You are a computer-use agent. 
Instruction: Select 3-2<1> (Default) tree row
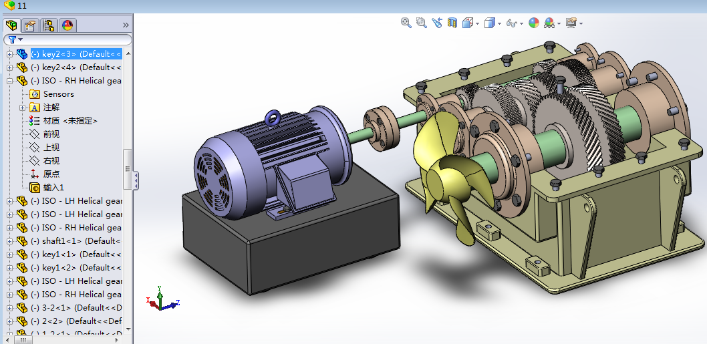pyautogui.click(x=76, y=307)
